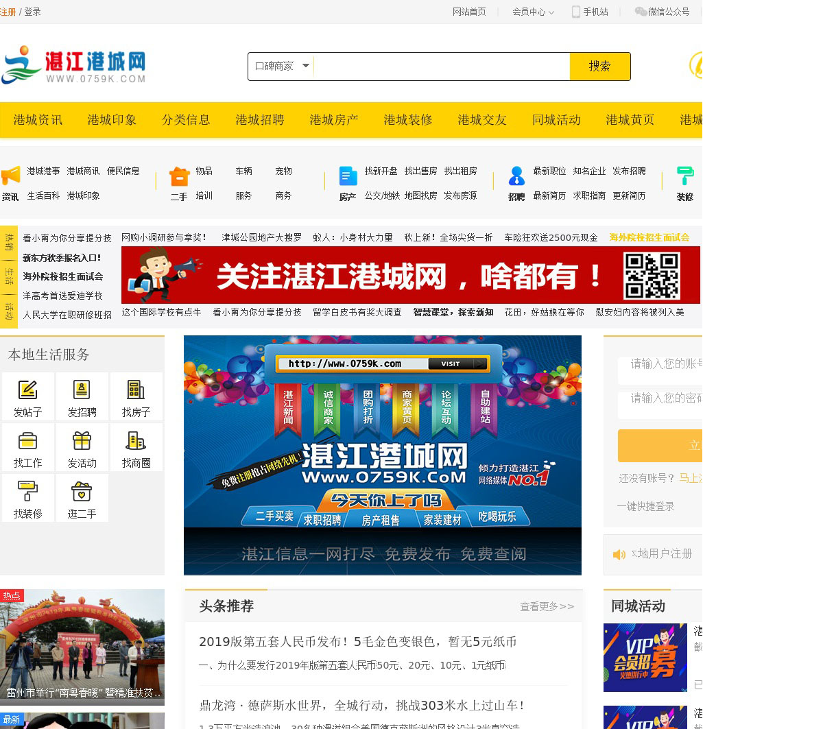The image size is (823, 729).
Task: Click the 关注湛江港城网 red banner
Action: pyautogui.click(x=411, y=275)
